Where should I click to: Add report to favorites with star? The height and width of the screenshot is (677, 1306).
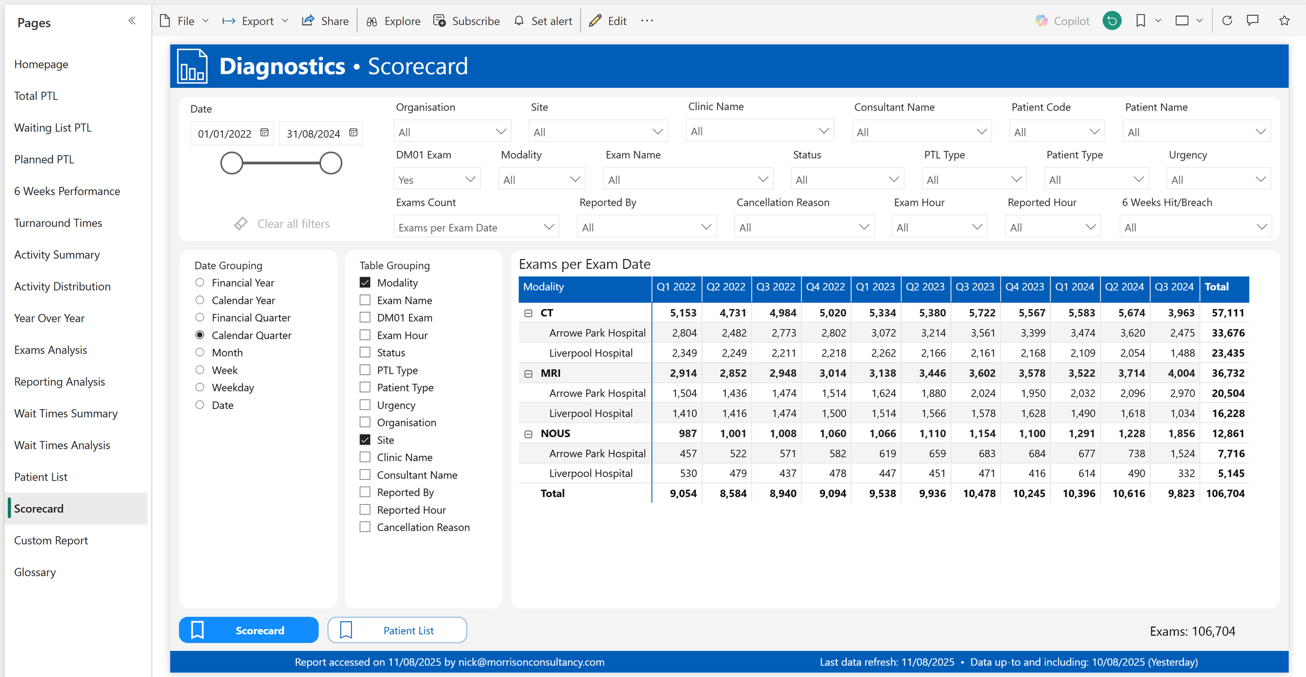coord(1284,21)
